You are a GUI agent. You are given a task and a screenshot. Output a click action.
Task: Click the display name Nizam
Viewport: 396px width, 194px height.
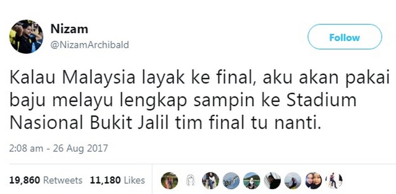pyautogui.click(x=69, y=29)
